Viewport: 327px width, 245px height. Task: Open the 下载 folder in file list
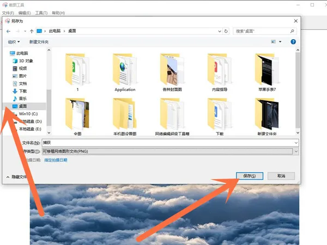tap(220, 117)
